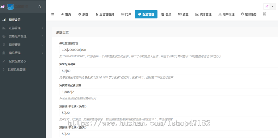Select the active 配资管理 top tab
The width and height of the screenshot is (278, 138).
[x=146, y=14]
